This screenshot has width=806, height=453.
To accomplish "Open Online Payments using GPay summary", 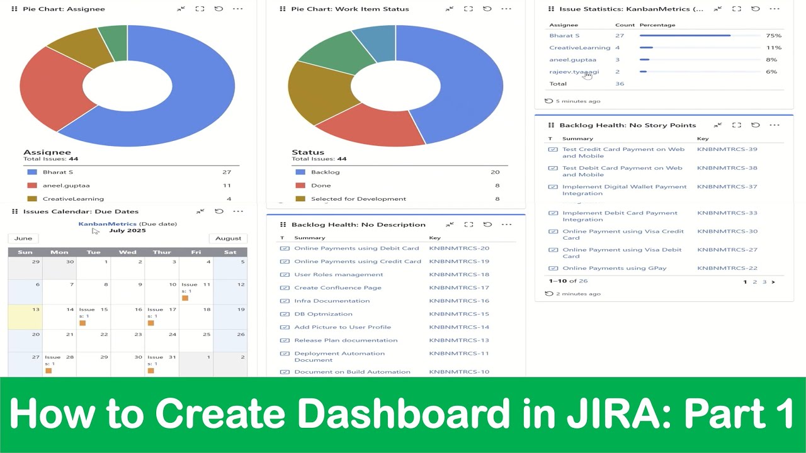I will (614, 269).
